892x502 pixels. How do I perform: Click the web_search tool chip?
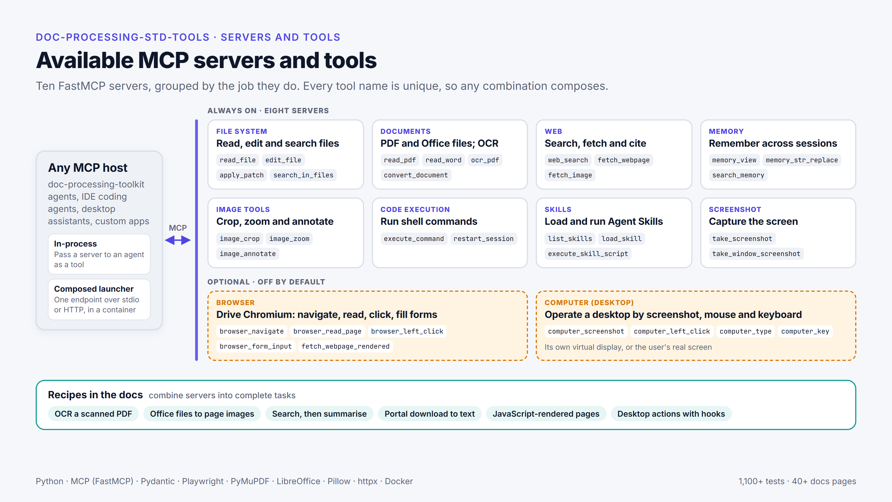coord(568,160)
